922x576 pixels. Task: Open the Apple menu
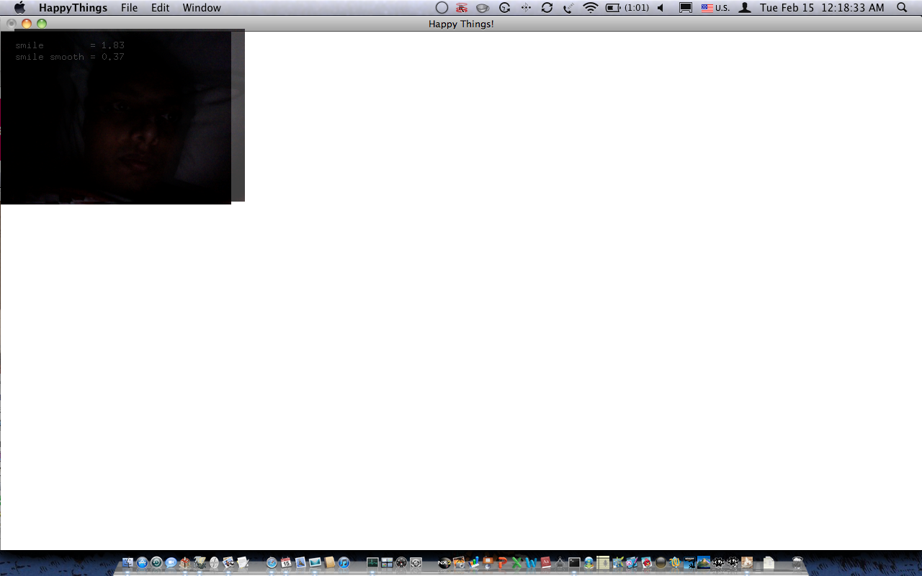19,8
